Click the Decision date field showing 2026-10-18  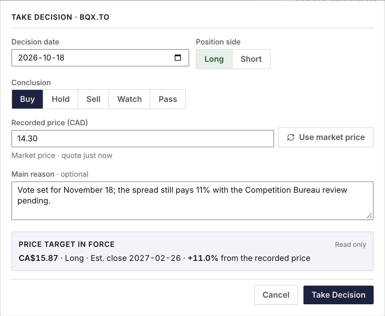tap(100, 58)
